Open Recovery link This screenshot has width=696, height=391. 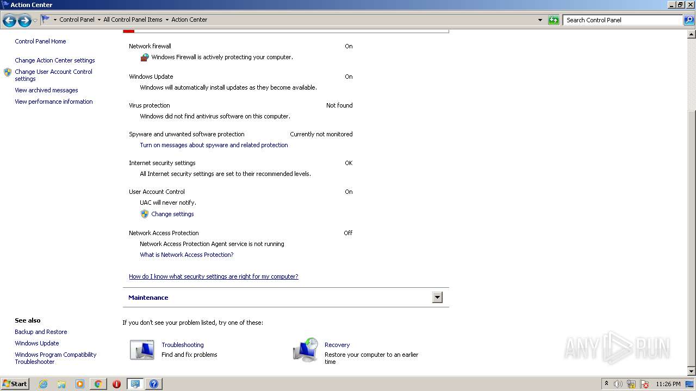pyautogui.click(x=337, y=345)
